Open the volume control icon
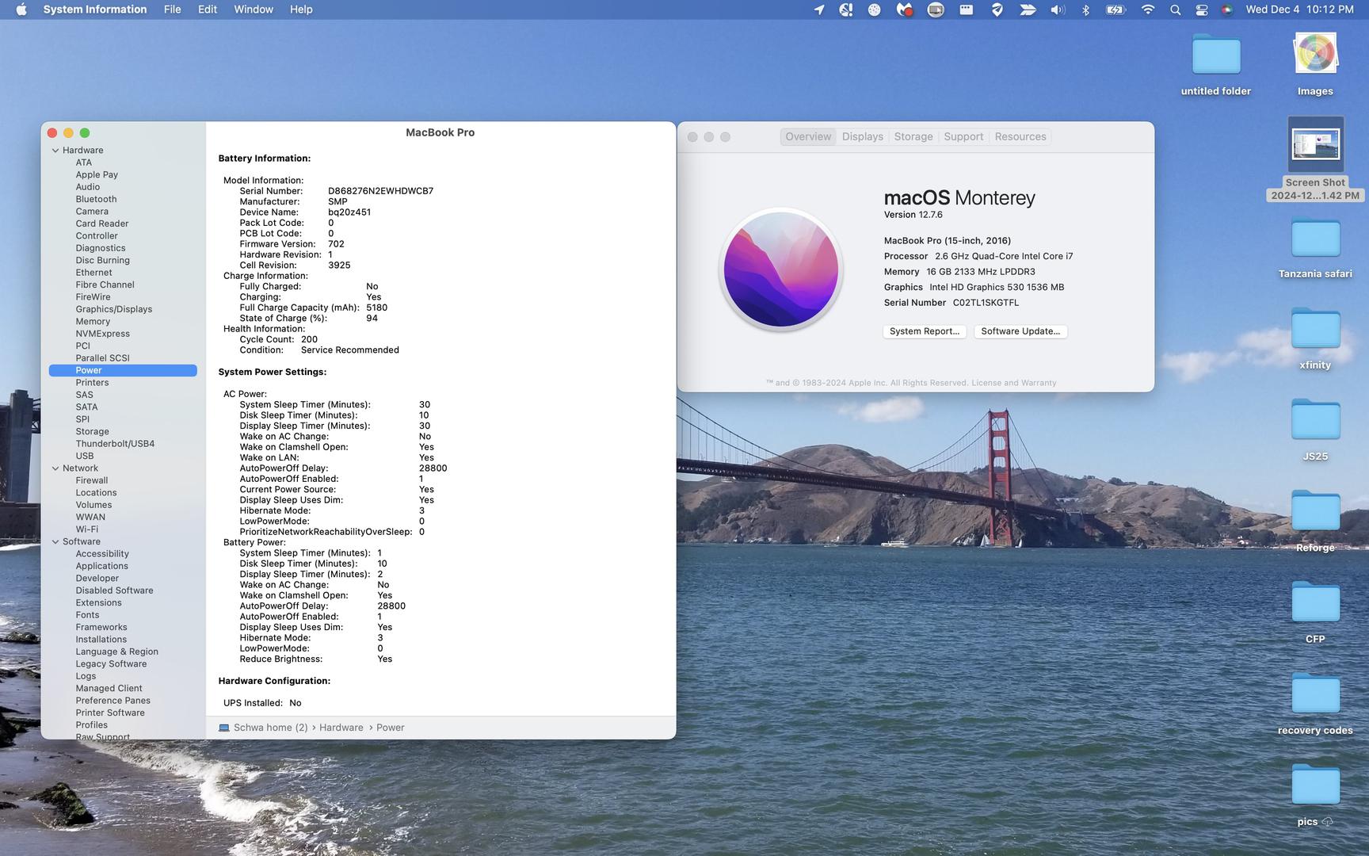This screenshot has width=1369, height=856. point(1058,10)
